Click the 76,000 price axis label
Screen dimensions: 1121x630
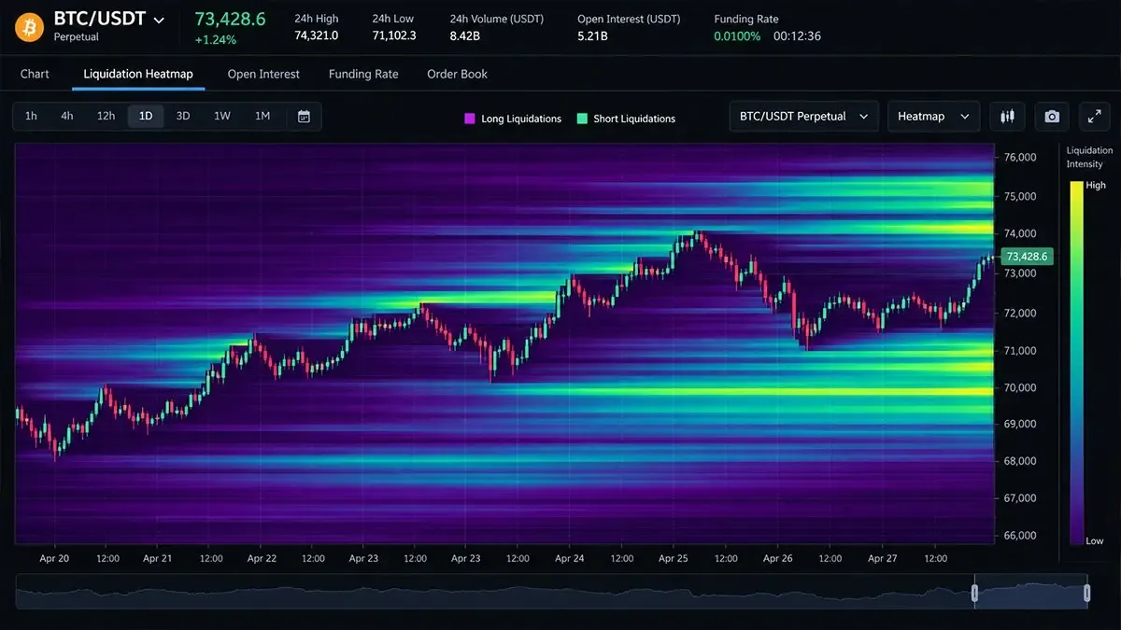(1020, 158)
